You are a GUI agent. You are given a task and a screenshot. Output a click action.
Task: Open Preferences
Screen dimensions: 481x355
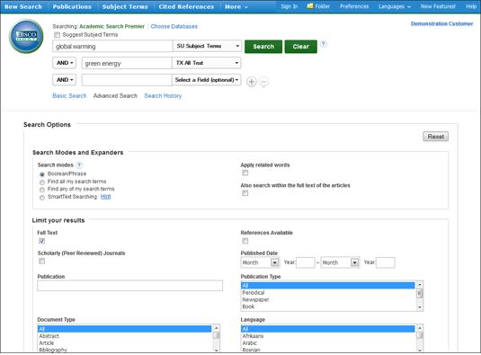[354, 6]
